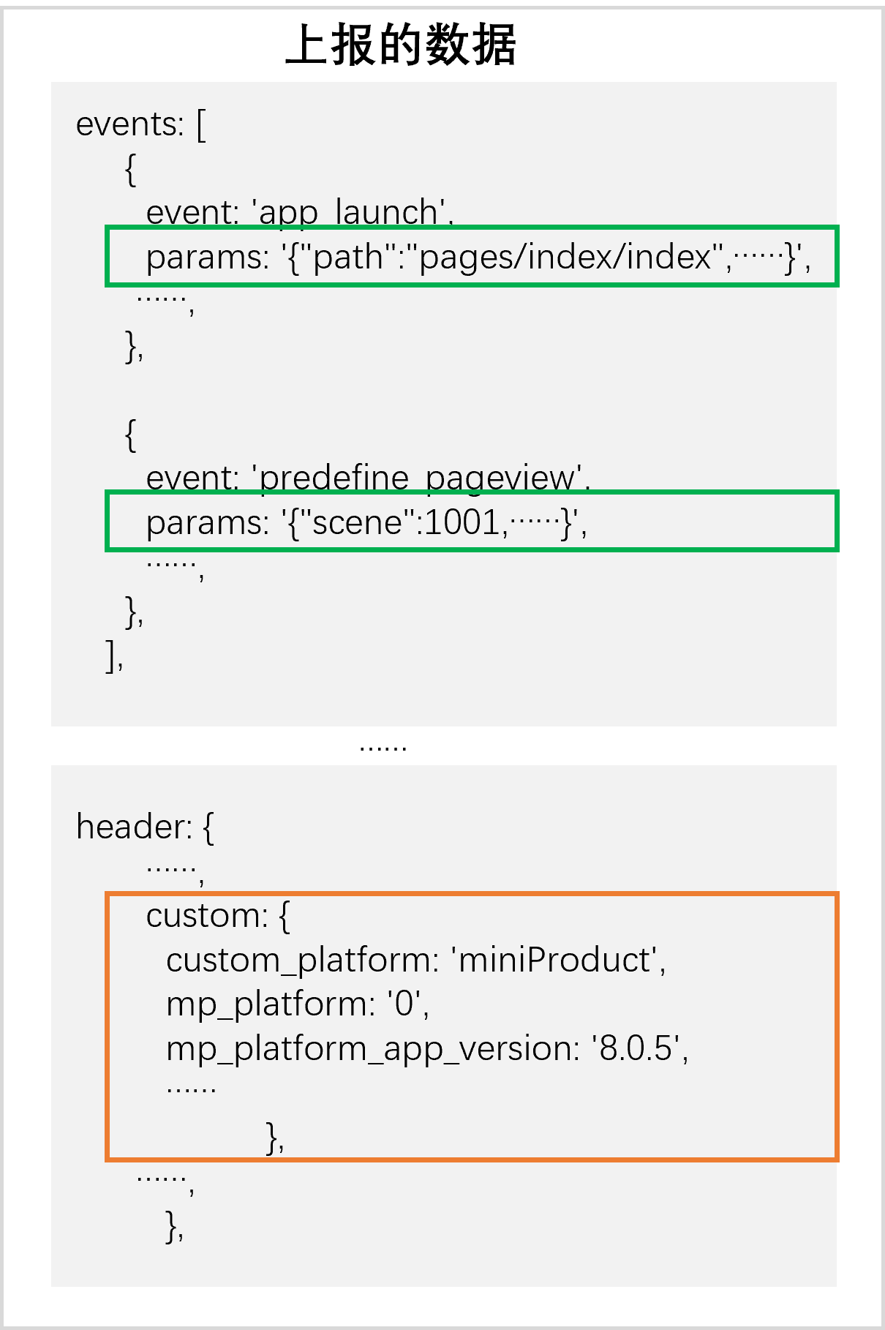Select the 'predefine_pageview' event line
Screen dimensions: 885x1330
pos(367,478)
